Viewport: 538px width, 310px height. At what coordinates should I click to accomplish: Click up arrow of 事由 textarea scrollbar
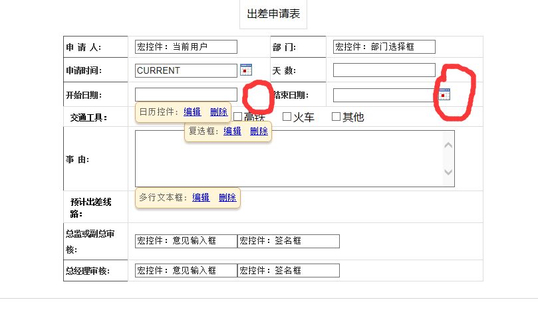click(448, 145)
